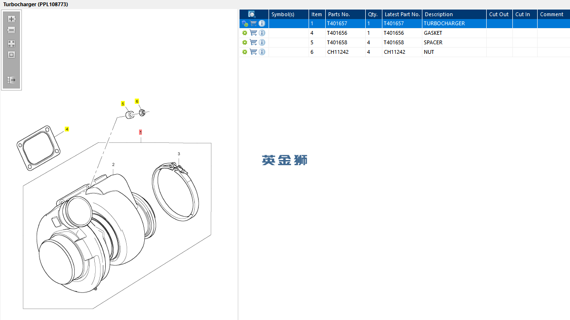Click the magnifier search icon in table header
The image size is (570, 320).
pyautogui.click(x=251, y=14)
